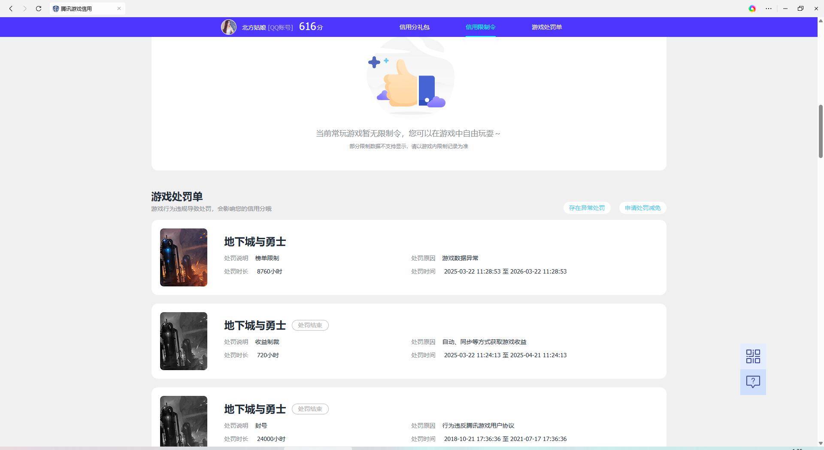Go to the 游戏处罚单 tab

(546, 27)
